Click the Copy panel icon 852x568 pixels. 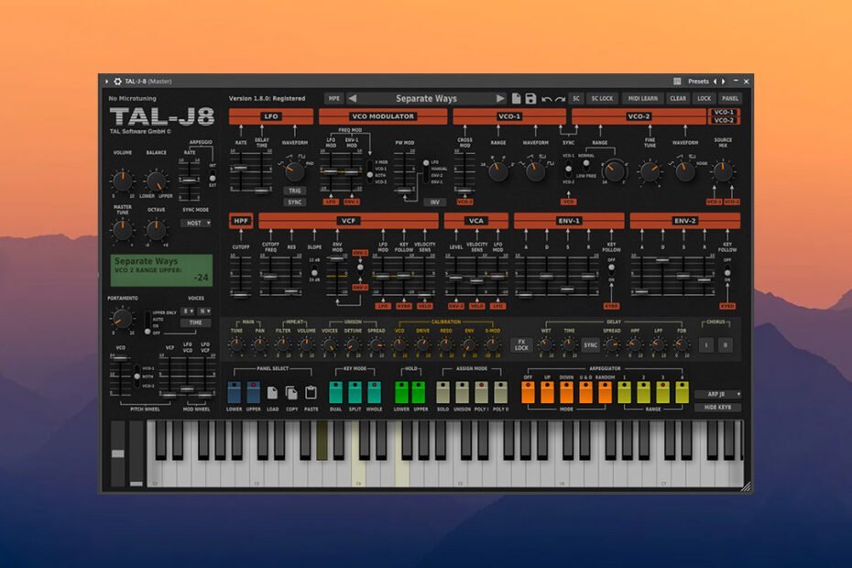(291, 392)
